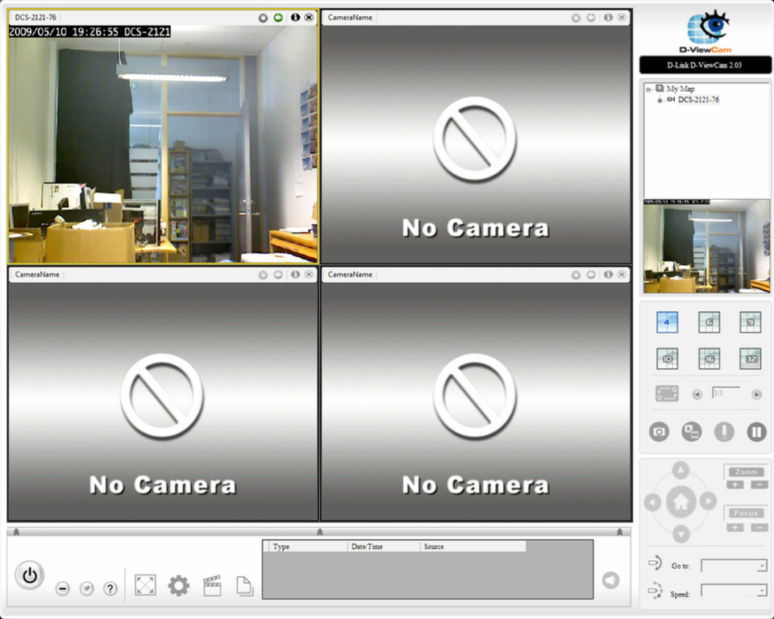Open playback with the clapperboard icon
The height and width of the screenshot is (619, 774).
coord(212,586)
